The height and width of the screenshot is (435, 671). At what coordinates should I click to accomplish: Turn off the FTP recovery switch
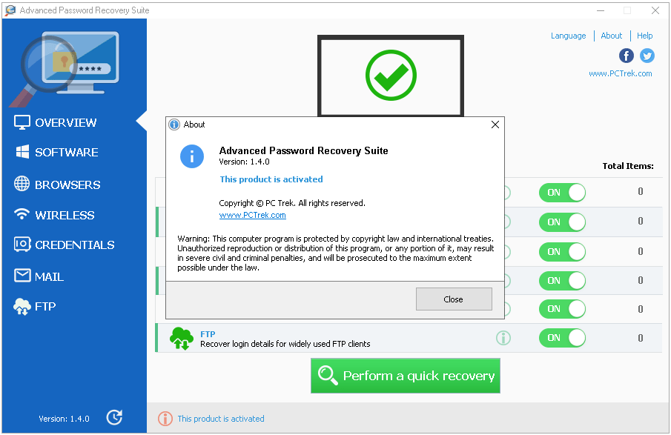click(562, 338)
